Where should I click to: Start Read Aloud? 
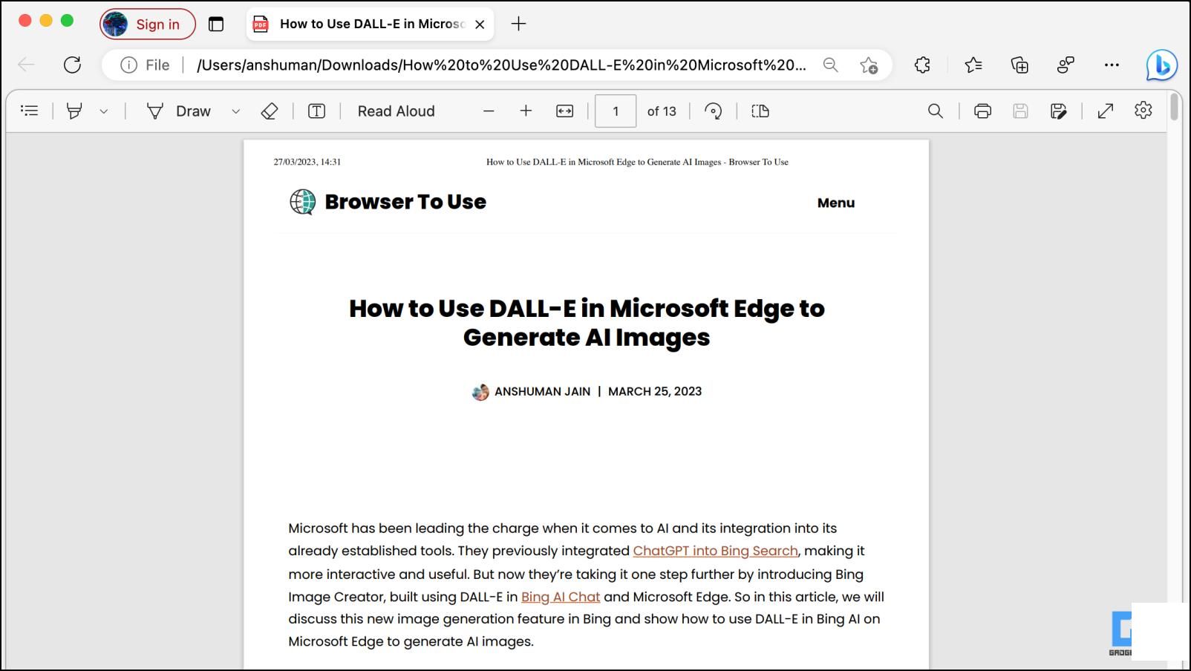pos(397,111)
